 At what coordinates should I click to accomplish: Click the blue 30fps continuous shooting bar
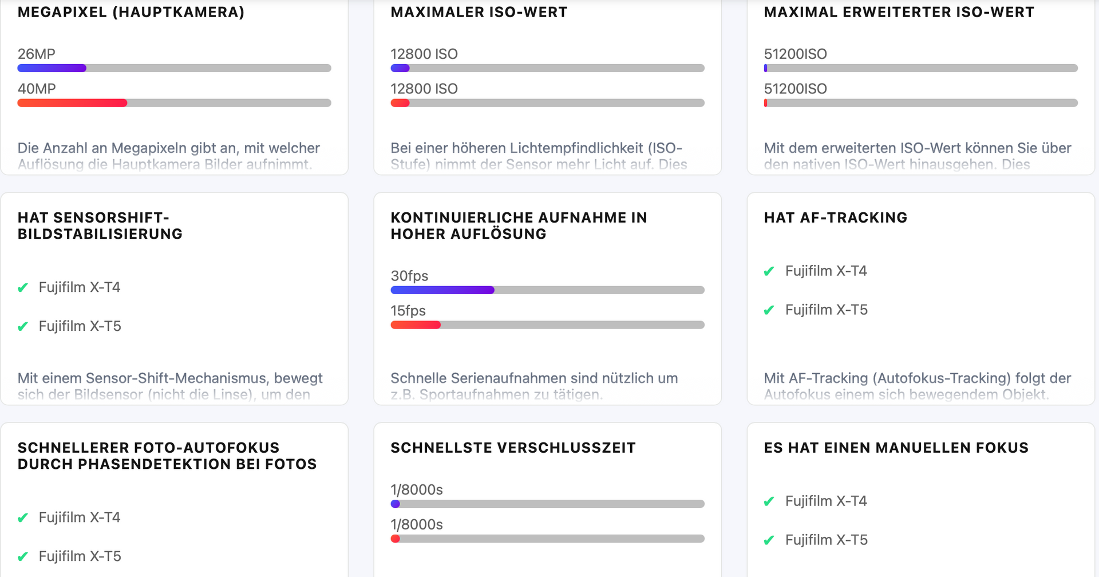442,290
